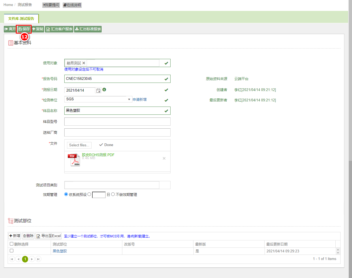The height and width of the screenshot is (278, 352).
Task: Click the 离开 (leave) toolbar button
Action: tap(10, 29)
